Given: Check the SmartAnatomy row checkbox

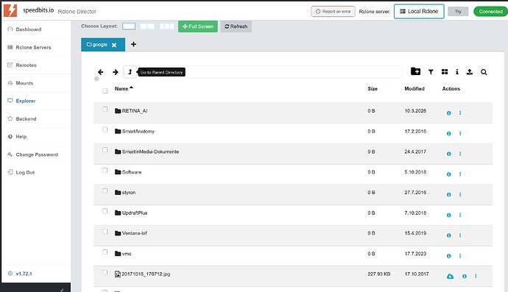Looking at the screenshot, I should coord(105,129).
